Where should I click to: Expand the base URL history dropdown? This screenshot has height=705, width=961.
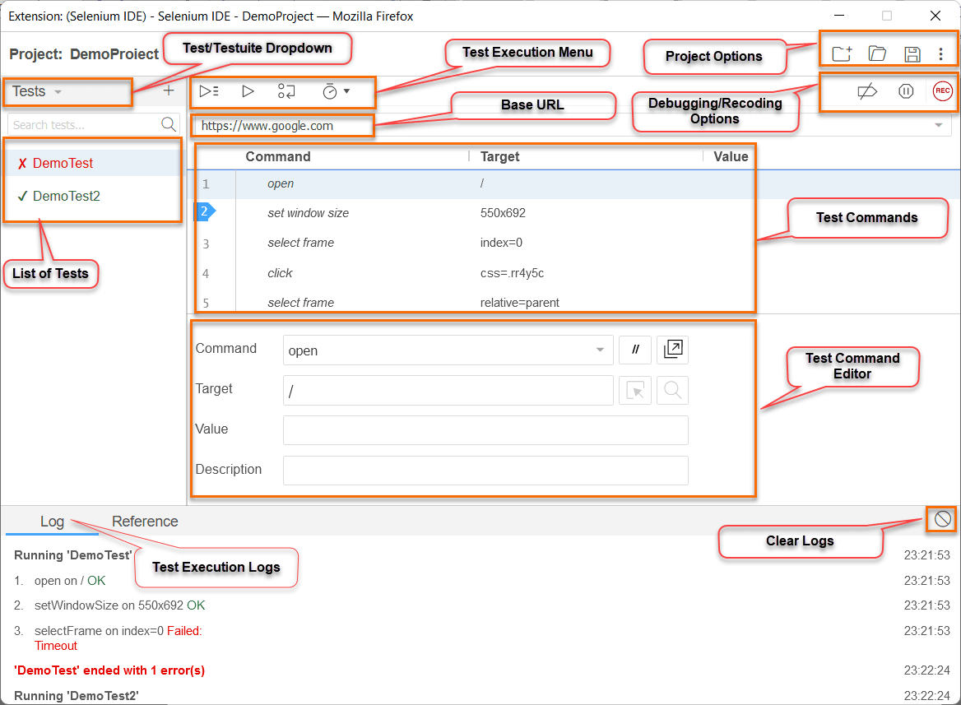click(938, 125)
